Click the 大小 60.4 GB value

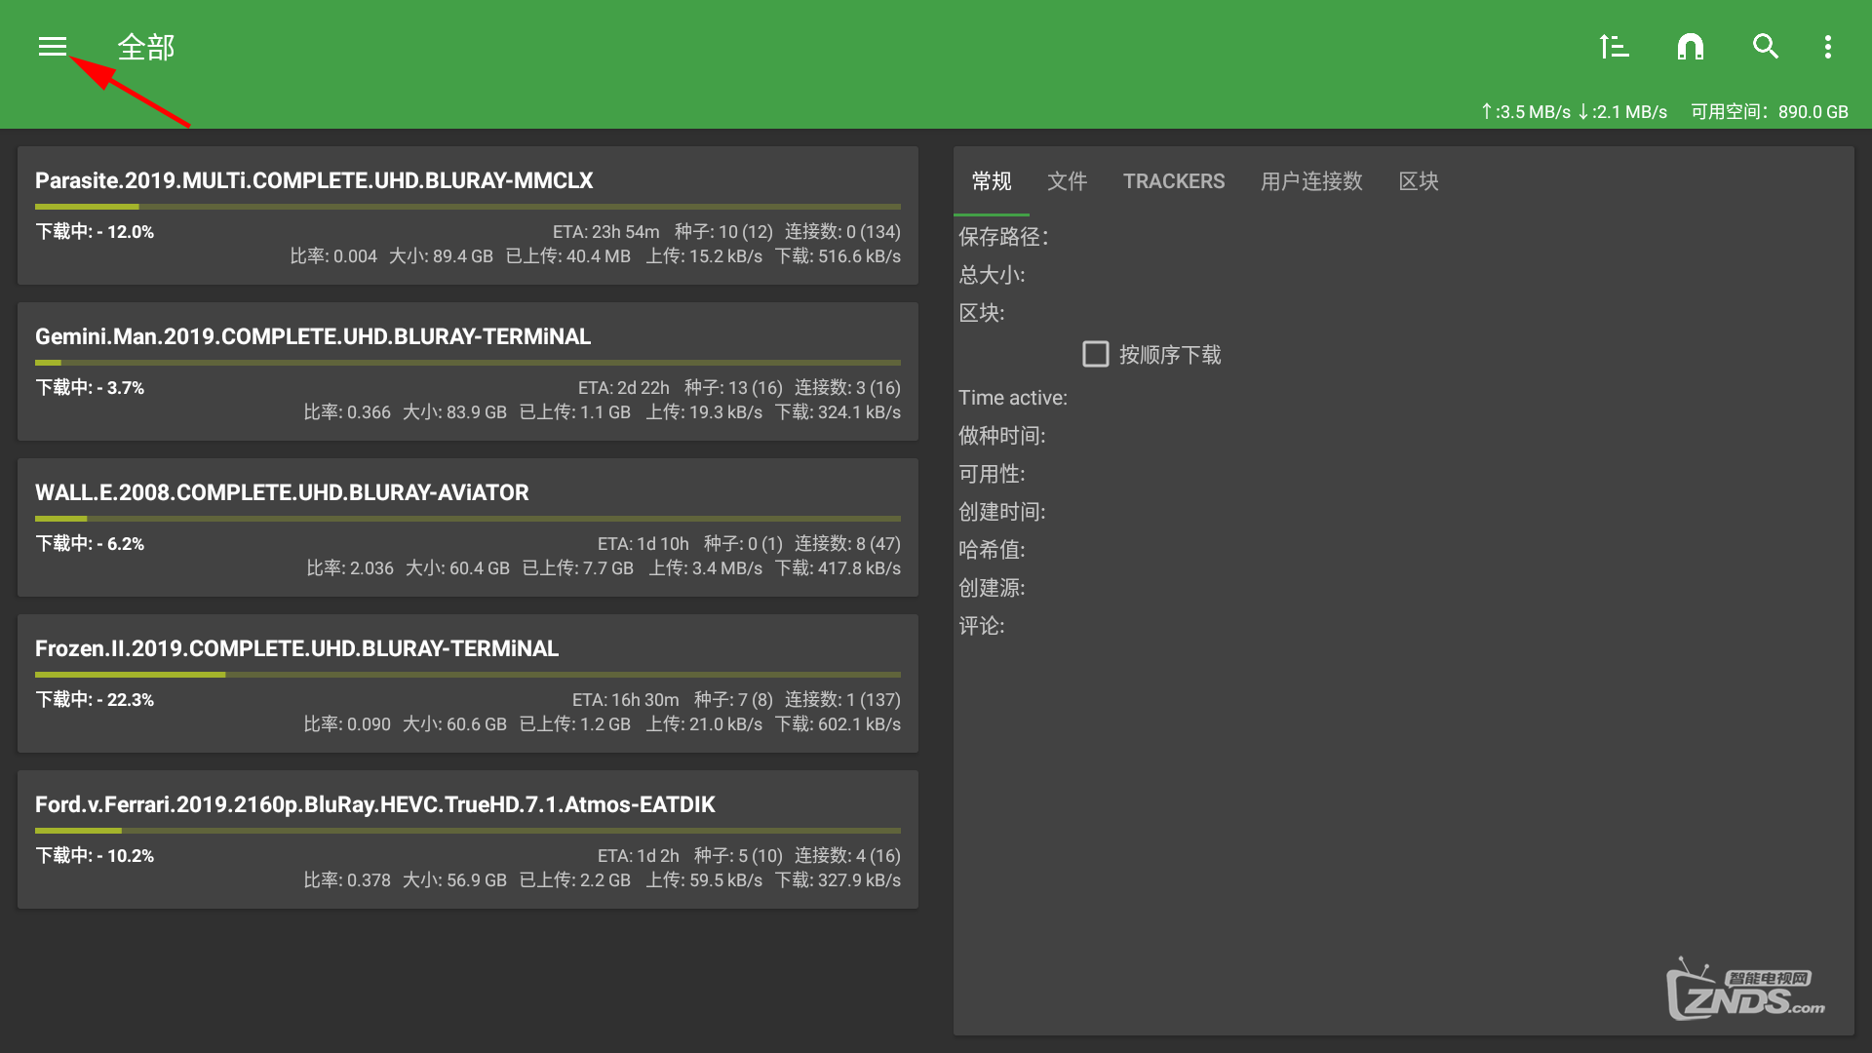[457, 568]
